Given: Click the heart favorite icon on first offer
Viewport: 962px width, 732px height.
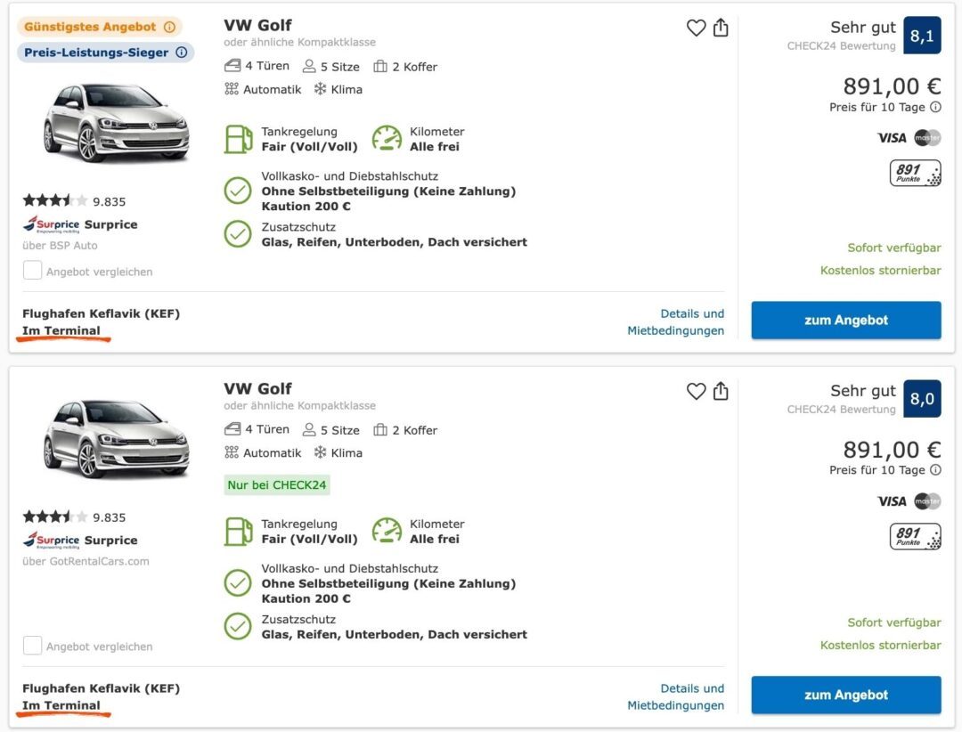Looking at the screenshot, I should click(x=696, y=28).
